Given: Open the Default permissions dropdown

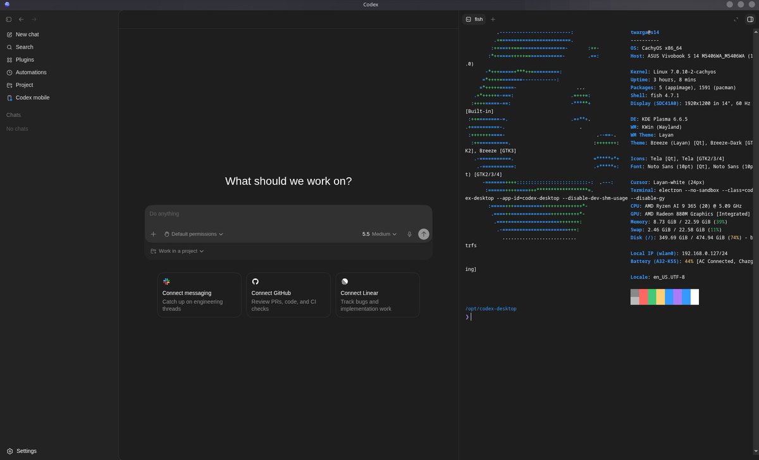Looking at the screenshot, I should [194, 234].
